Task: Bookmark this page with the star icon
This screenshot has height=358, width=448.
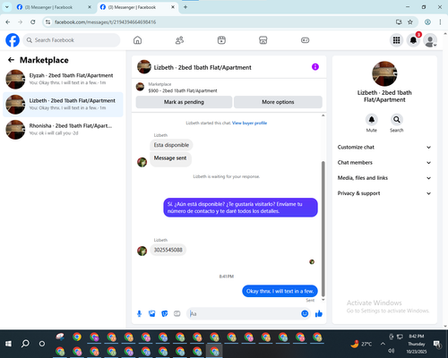Action: click(410, 22)
